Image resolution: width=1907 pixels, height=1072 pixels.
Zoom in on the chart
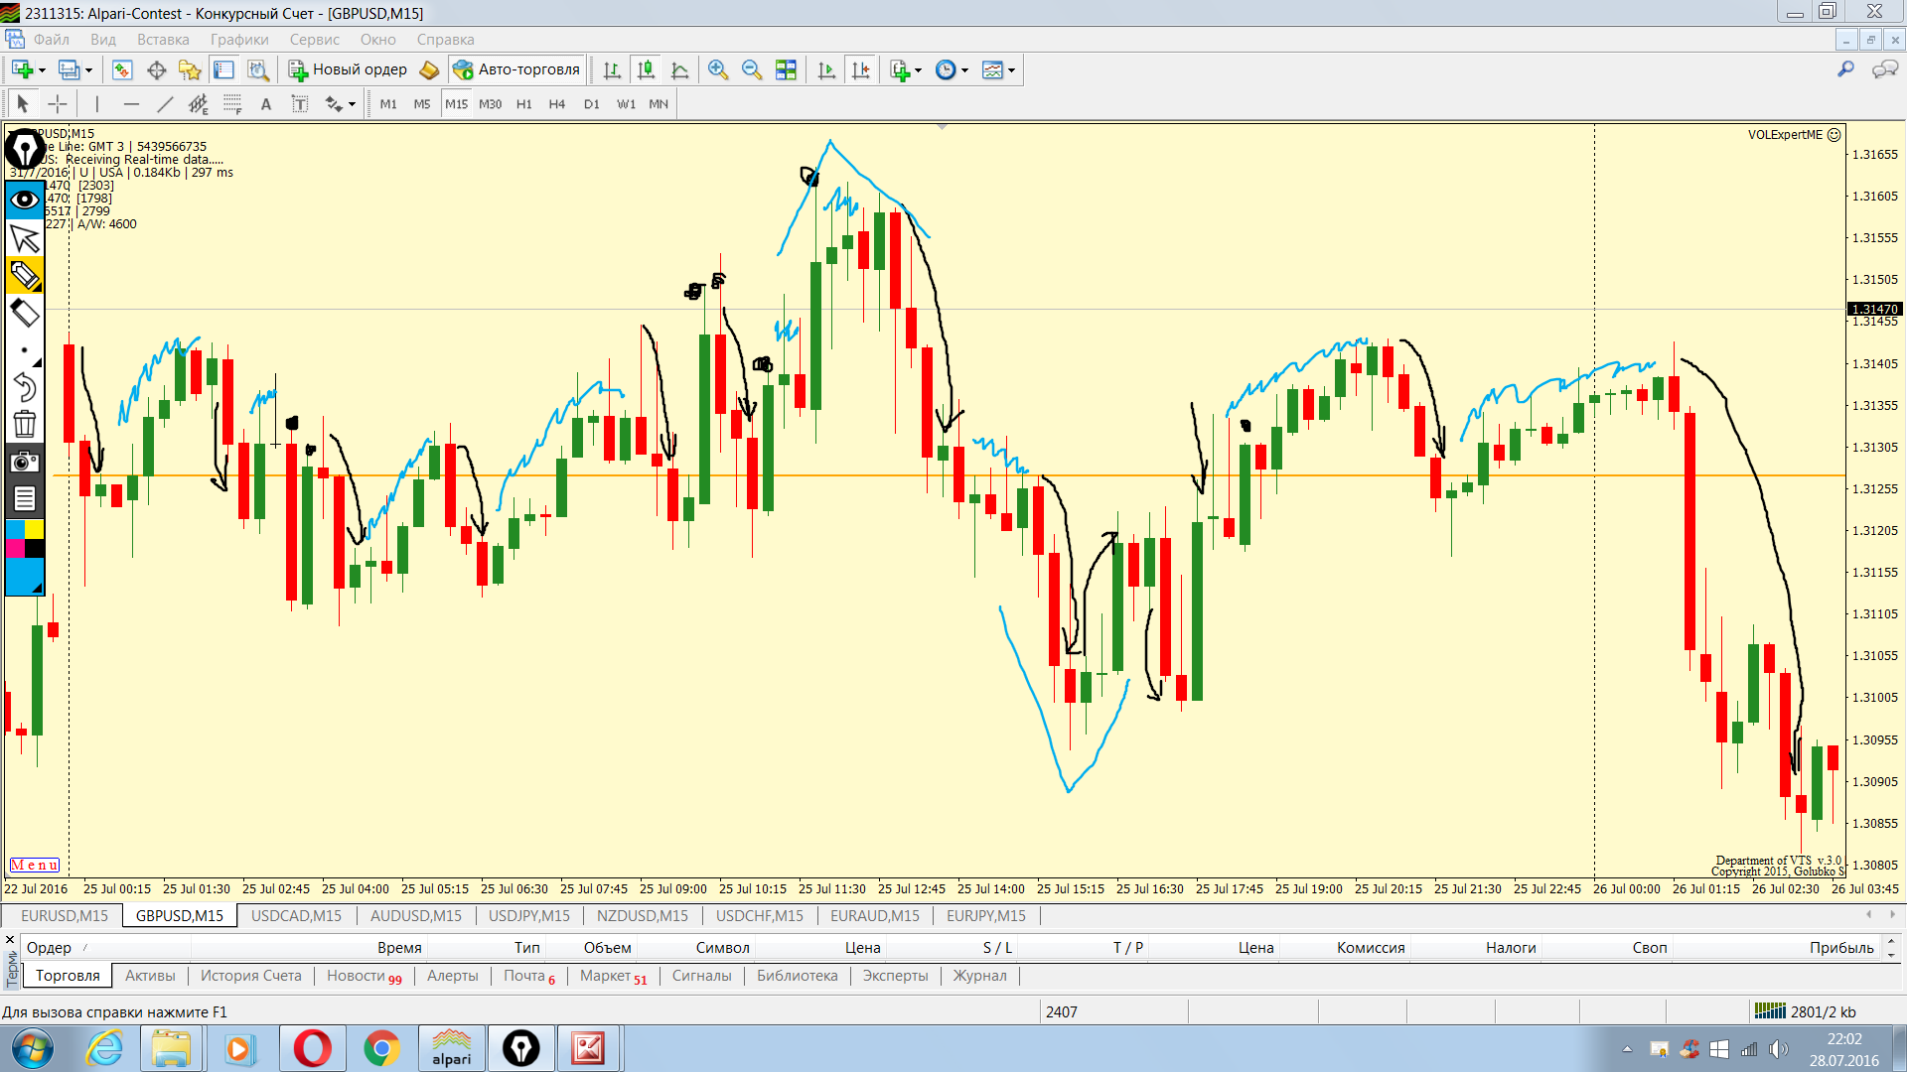pyautogui.click(x=718, y=69)
